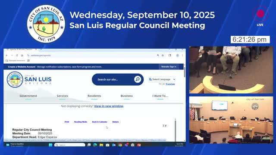Screen dimensions: 276x155
Task: Switch to Chrome in the taskbar
Action: (x=120, y=145)
